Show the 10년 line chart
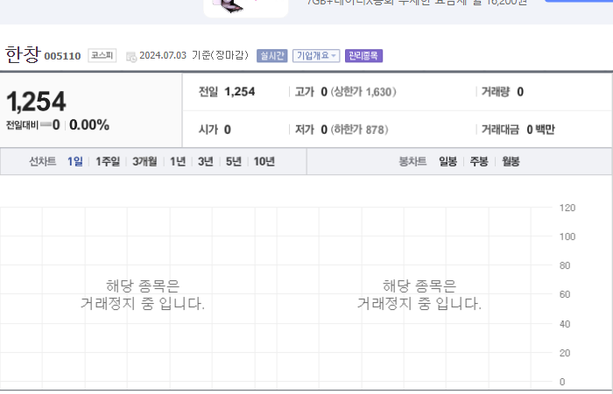This screenshot has width=613, height=394. [264, 161]
